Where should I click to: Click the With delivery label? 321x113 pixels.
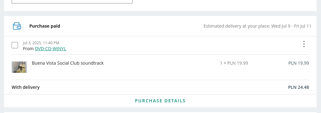(x=26, y=87)
